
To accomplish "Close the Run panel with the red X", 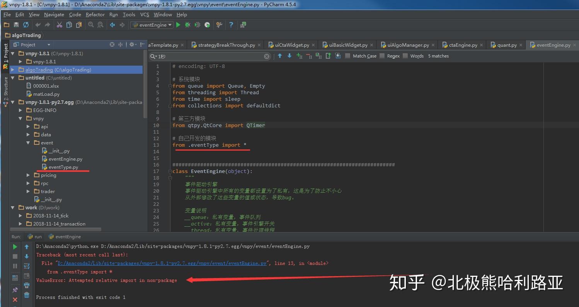I will point(15,300).
